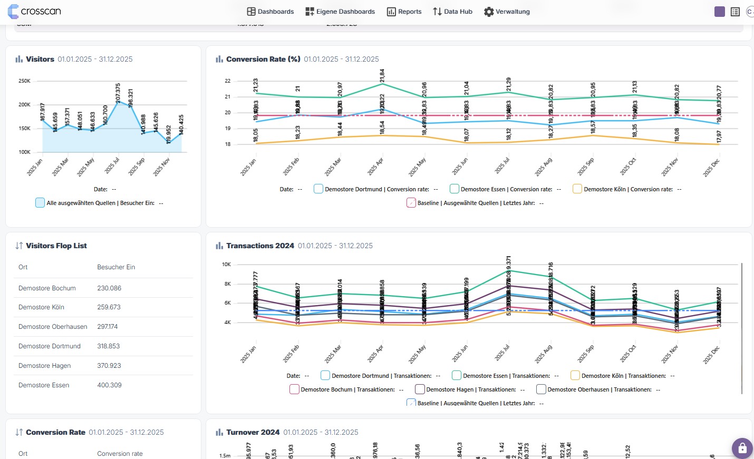Viewport: 754px width, 459px height.
Task: Select the Demostore Hagen row in Flop List
Action: tap(103, 366)
